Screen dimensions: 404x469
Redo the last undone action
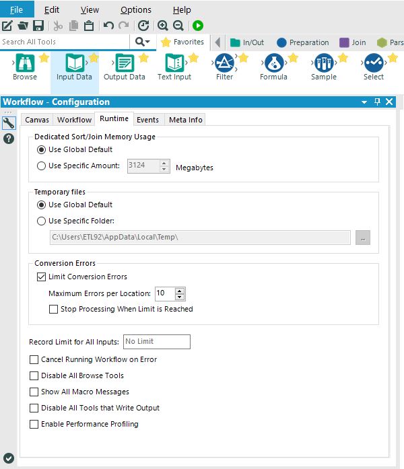[124, 26]
